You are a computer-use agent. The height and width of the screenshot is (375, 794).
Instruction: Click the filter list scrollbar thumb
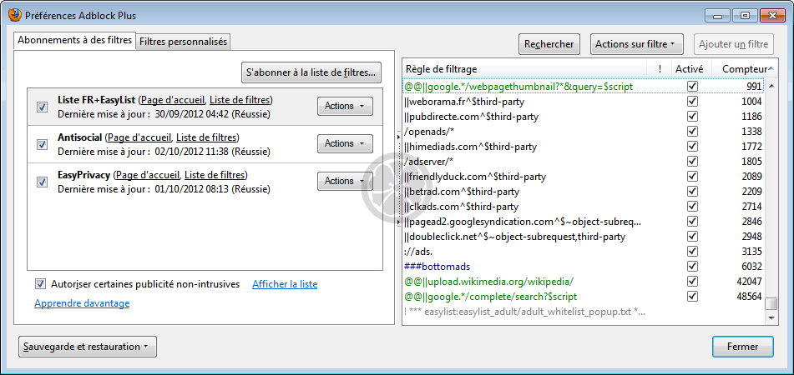[771, 303]
